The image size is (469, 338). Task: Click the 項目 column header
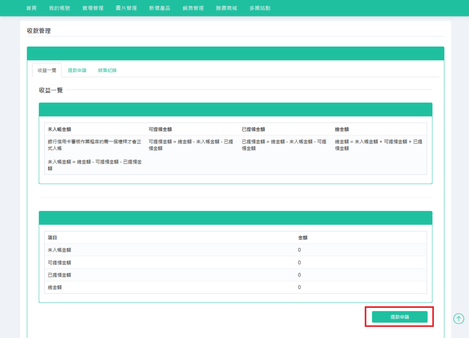(x=53, y=237)
